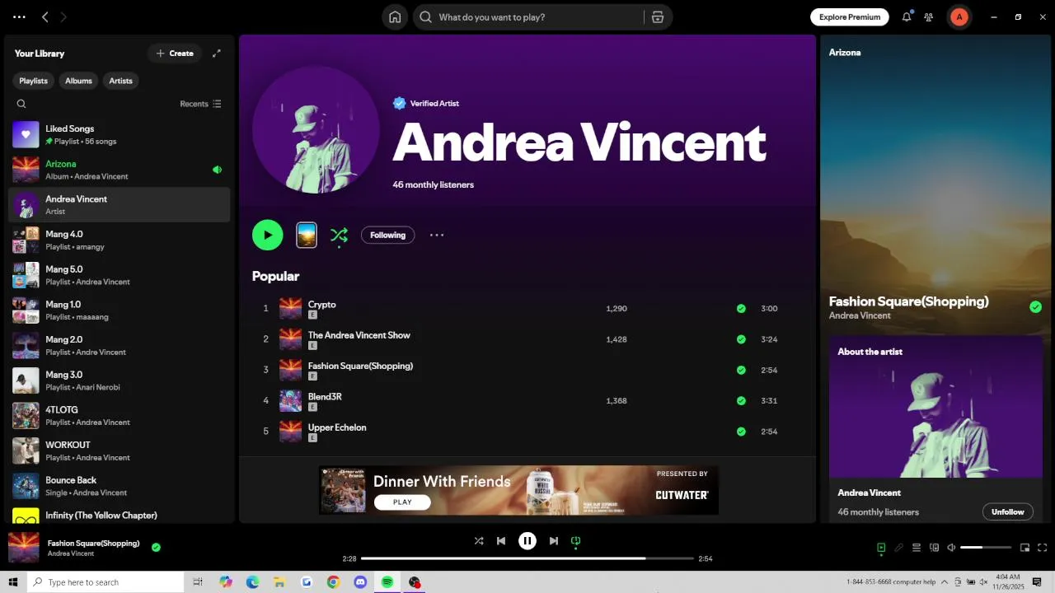
Task: Toggle saved checkmark for Upper Echelon
Action: click(741, 432)
